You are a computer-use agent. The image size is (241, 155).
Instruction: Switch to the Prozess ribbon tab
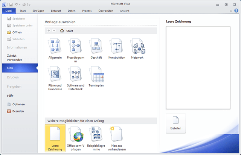(87, 11)
